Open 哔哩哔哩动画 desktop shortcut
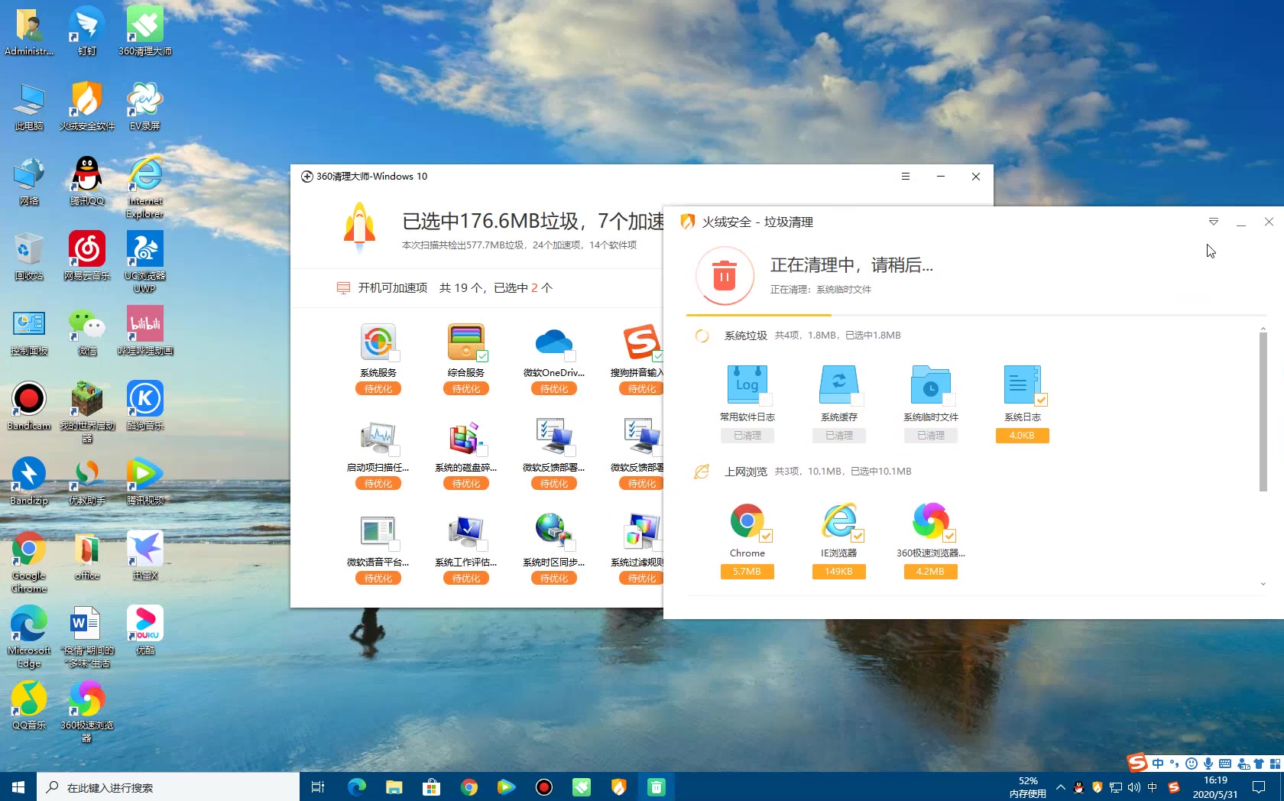 coord(145,330)
